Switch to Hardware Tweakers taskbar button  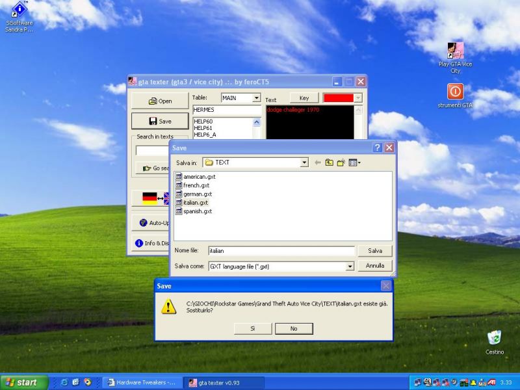click(142, 382)
